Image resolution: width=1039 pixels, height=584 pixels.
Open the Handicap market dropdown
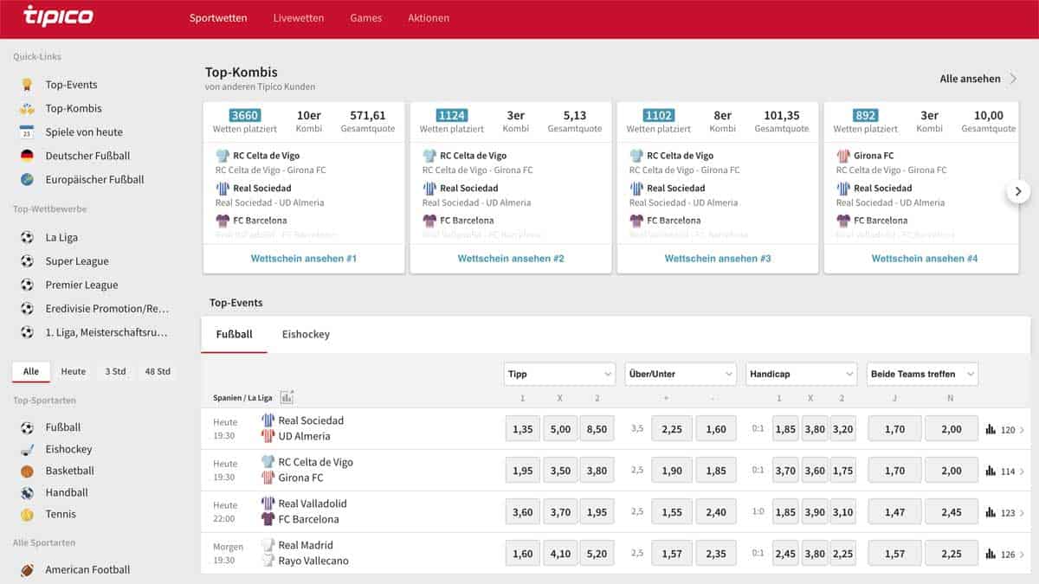802,374
